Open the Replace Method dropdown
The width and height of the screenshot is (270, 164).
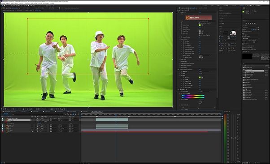click(x=205, y=55)
